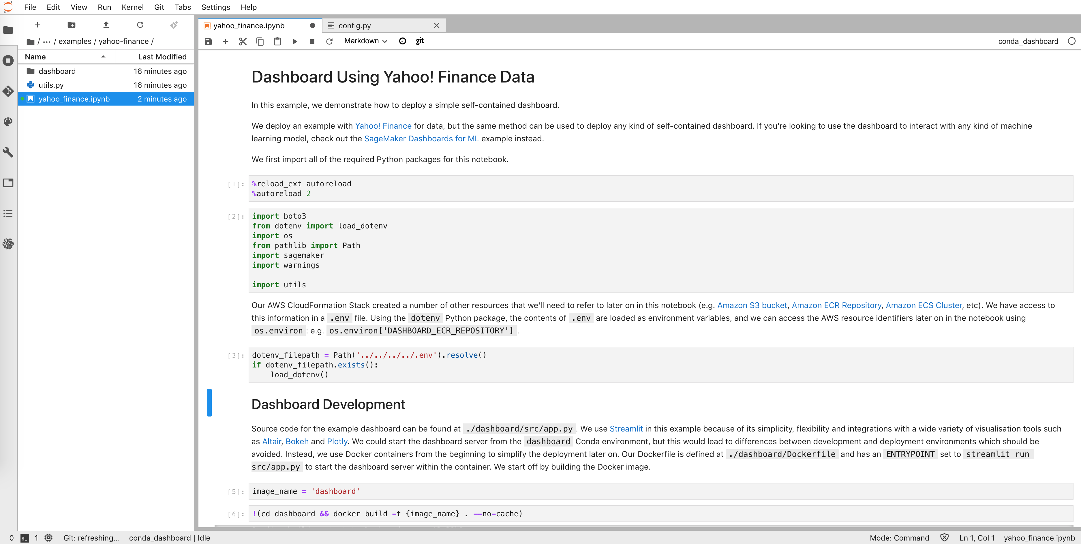Viewport: 1081px width, 544px height.
Task: Cut the selected cell with the scissors icon
Action: 243,41
